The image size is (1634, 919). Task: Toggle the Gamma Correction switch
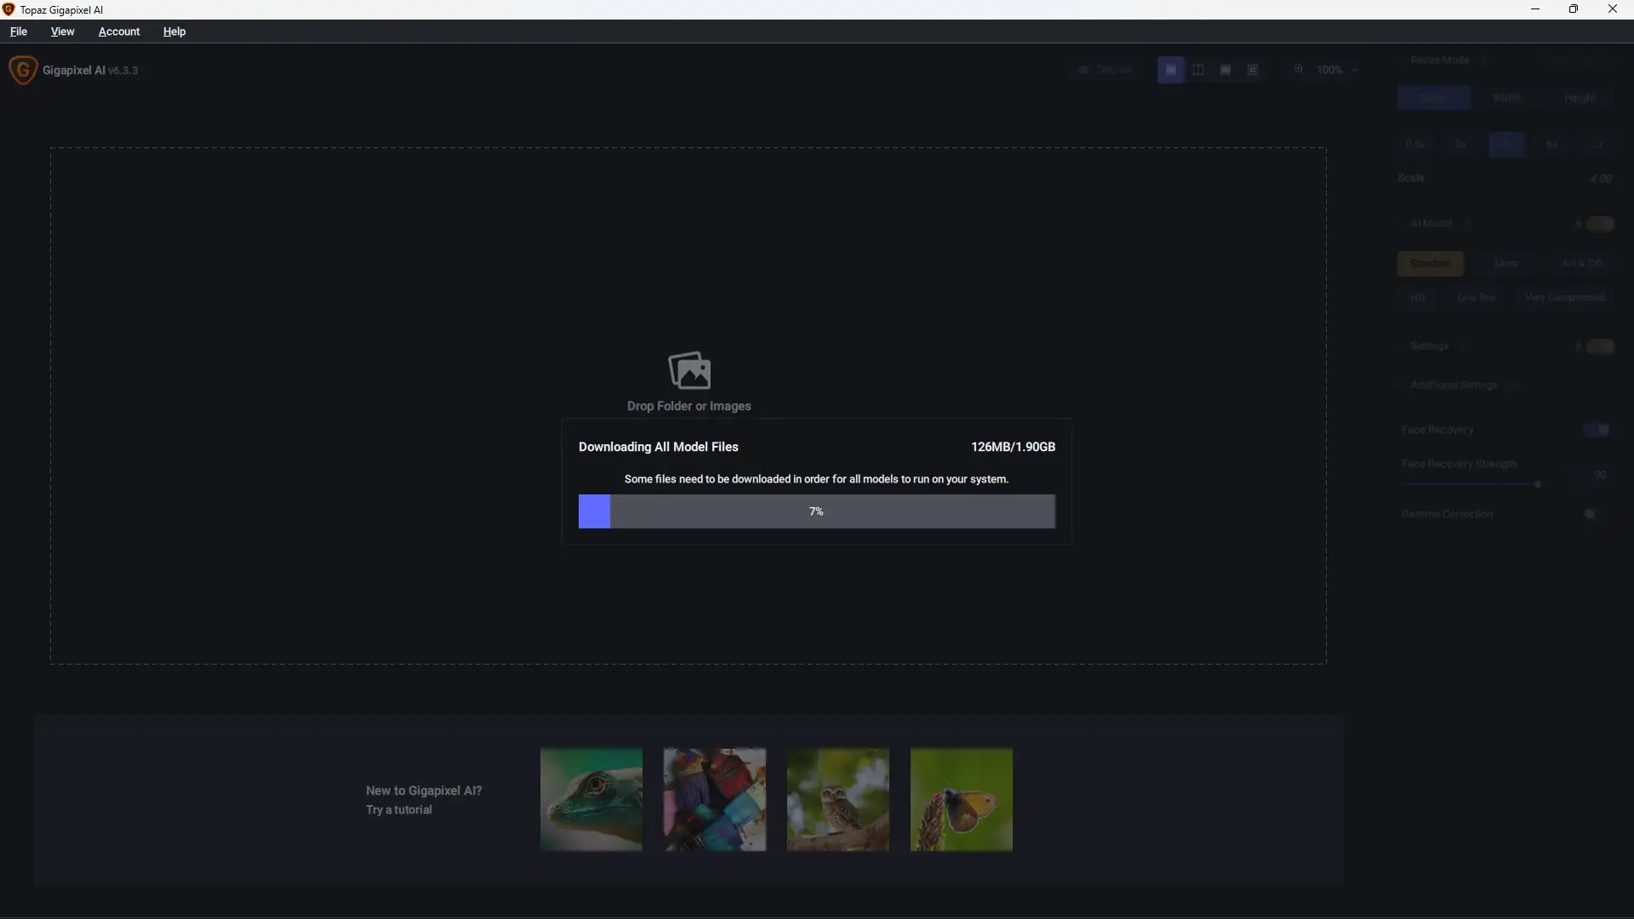pyautogui.click(x=1590, y=514)
